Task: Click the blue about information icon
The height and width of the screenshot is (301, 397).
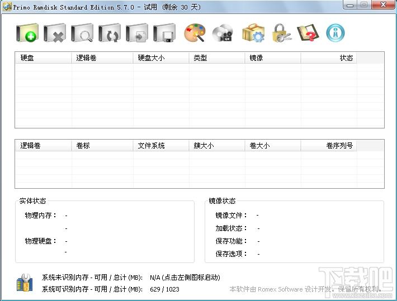Action: (335, 33)
